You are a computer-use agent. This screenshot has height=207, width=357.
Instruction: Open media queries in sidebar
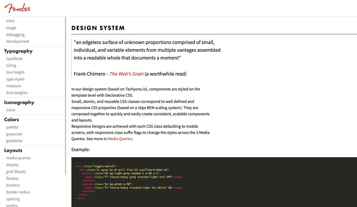[x=18, y=158]
